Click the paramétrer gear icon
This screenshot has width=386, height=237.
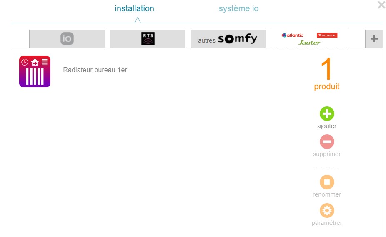(327, 210)
